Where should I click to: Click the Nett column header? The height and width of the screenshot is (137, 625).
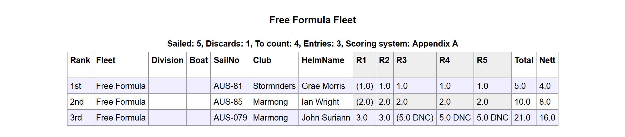(x=547, y=60)
